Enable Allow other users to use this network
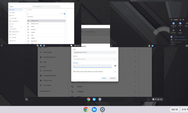188x113 pixels. (x=115, y=72)
